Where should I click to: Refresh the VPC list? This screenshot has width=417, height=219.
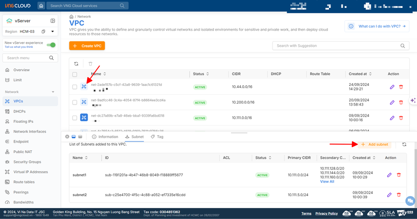click(x=76, y=63)
